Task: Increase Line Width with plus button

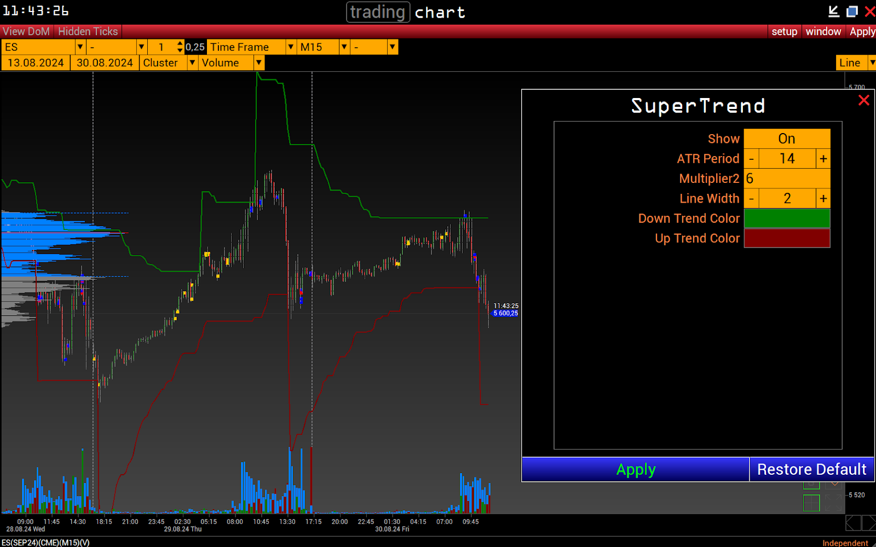Action: coord(823,199)
